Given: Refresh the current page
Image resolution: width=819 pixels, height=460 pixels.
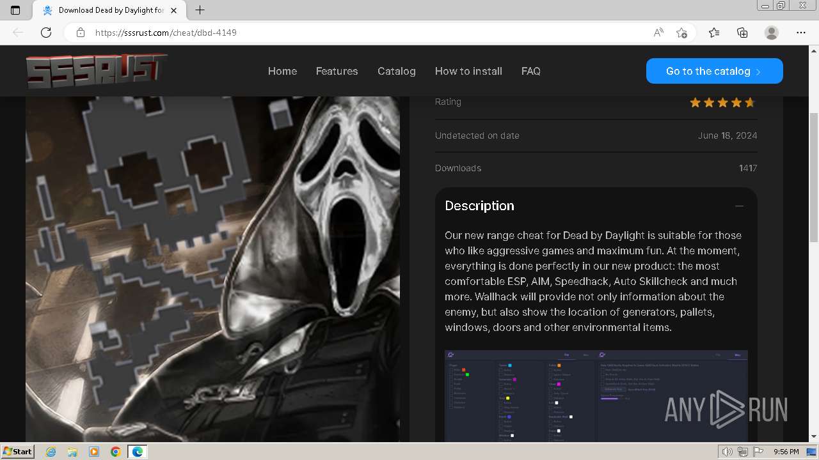Looking at the screenshot, I should click(x=46, y=33).
